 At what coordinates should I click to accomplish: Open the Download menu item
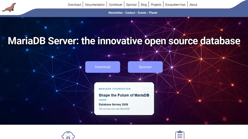(x=74, y=5)
